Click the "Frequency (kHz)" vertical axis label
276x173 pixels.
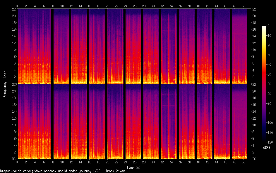[5, 84]
